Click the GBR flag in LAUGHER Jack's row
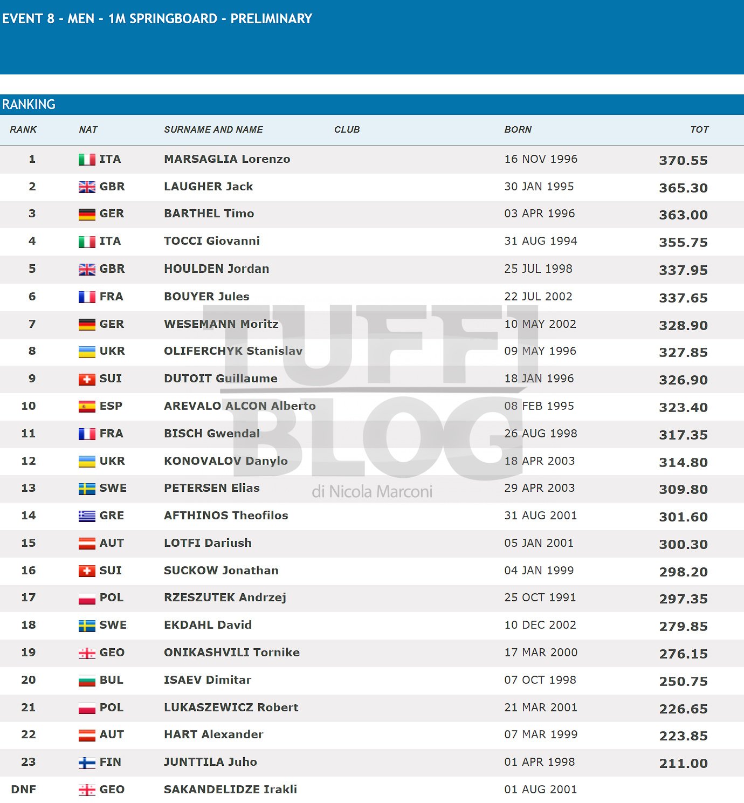 click(87, 187)
